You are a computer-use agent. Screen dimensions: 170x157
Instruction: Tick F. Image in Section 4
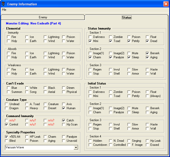point(129,145)
